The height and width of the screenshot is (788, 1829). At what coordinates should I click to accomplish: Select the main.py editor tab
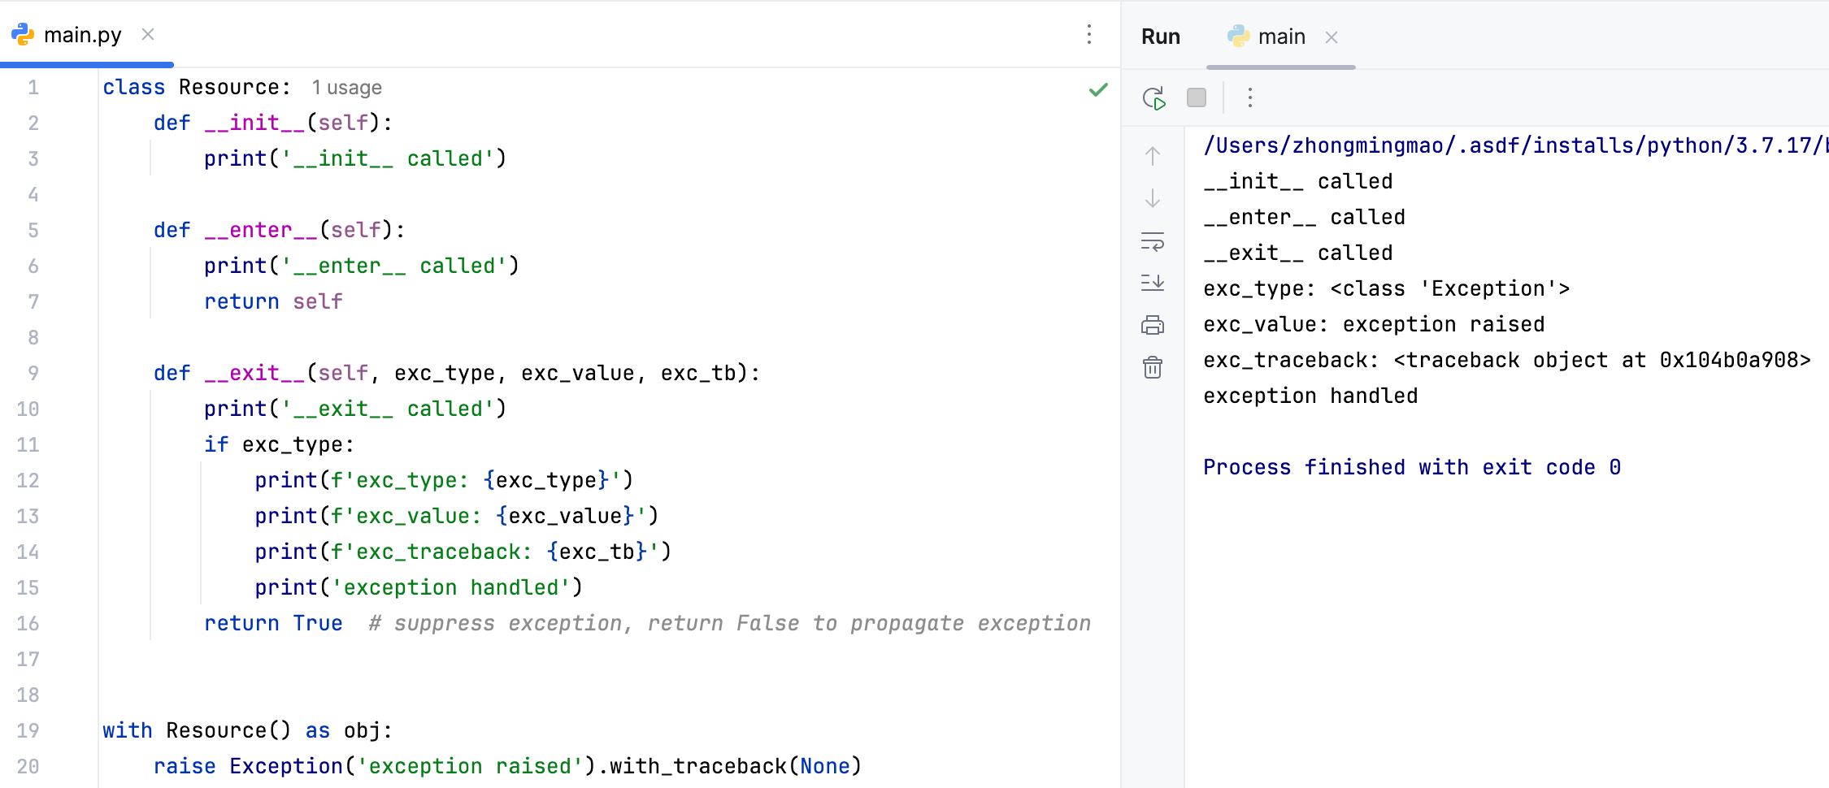82,35
